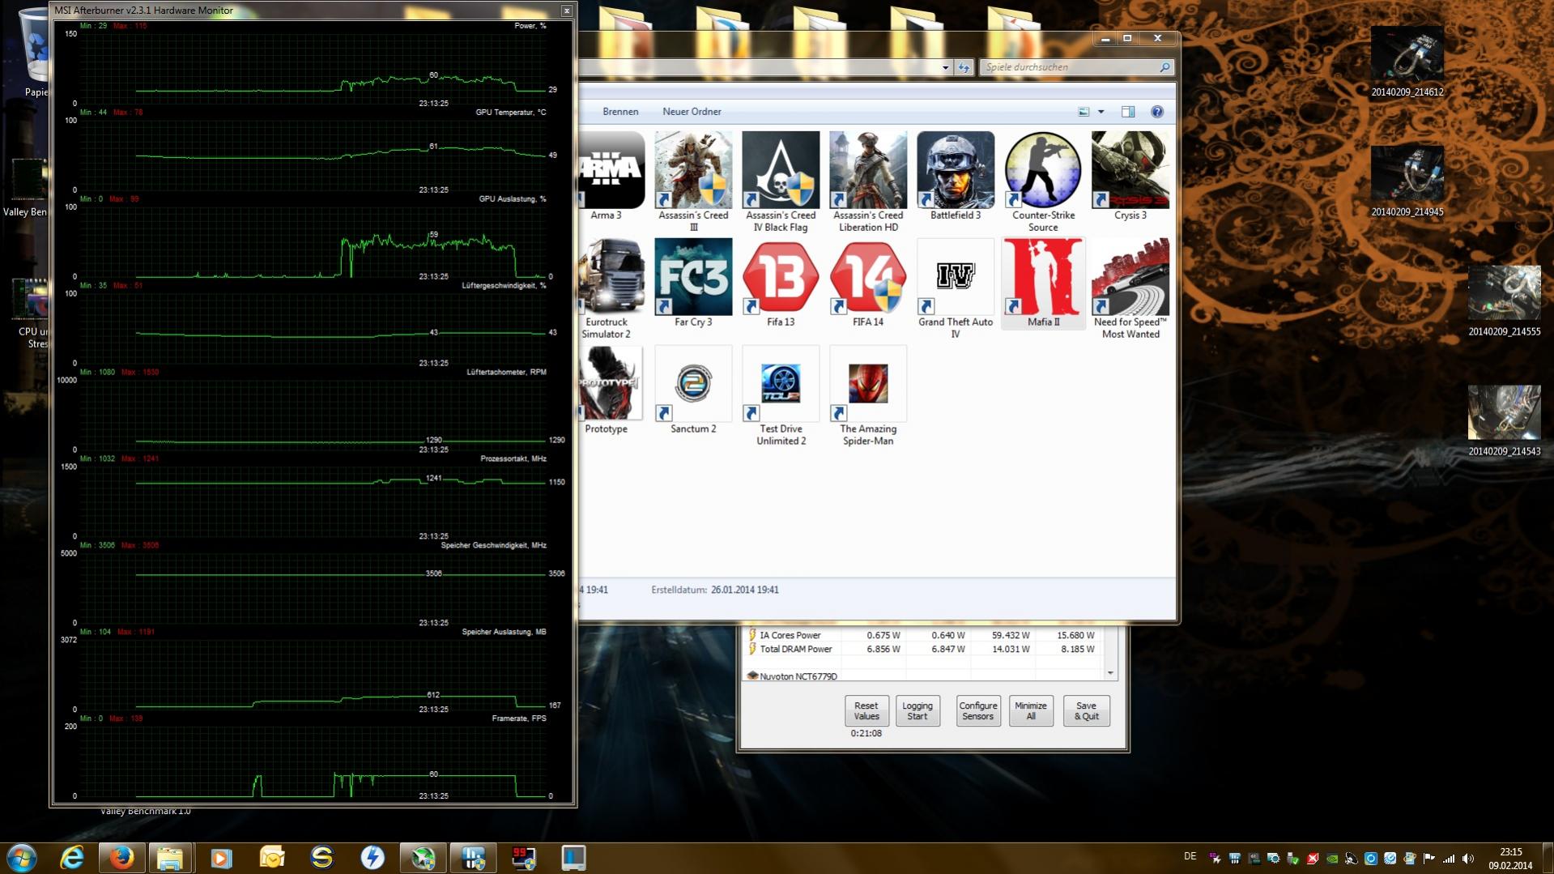Screen dimensions: 1554x874
Task: Click the Minimize All button
Action: (1030, 710)
